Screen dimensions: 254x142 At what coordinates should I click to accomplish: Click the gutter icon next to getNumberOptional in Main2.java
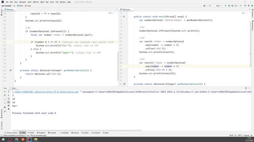point(124,84)
